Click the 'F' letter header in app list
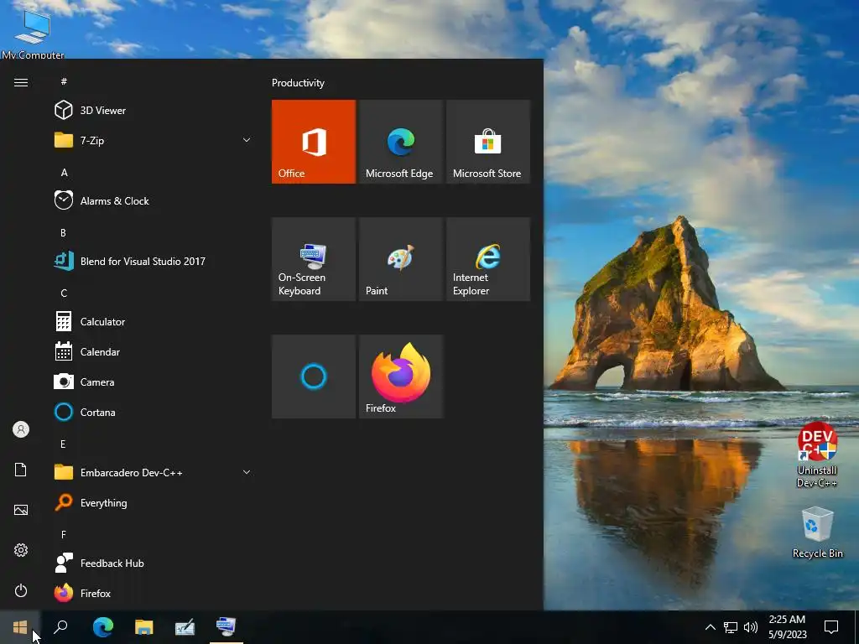859x644 pixels. point(64,534)
